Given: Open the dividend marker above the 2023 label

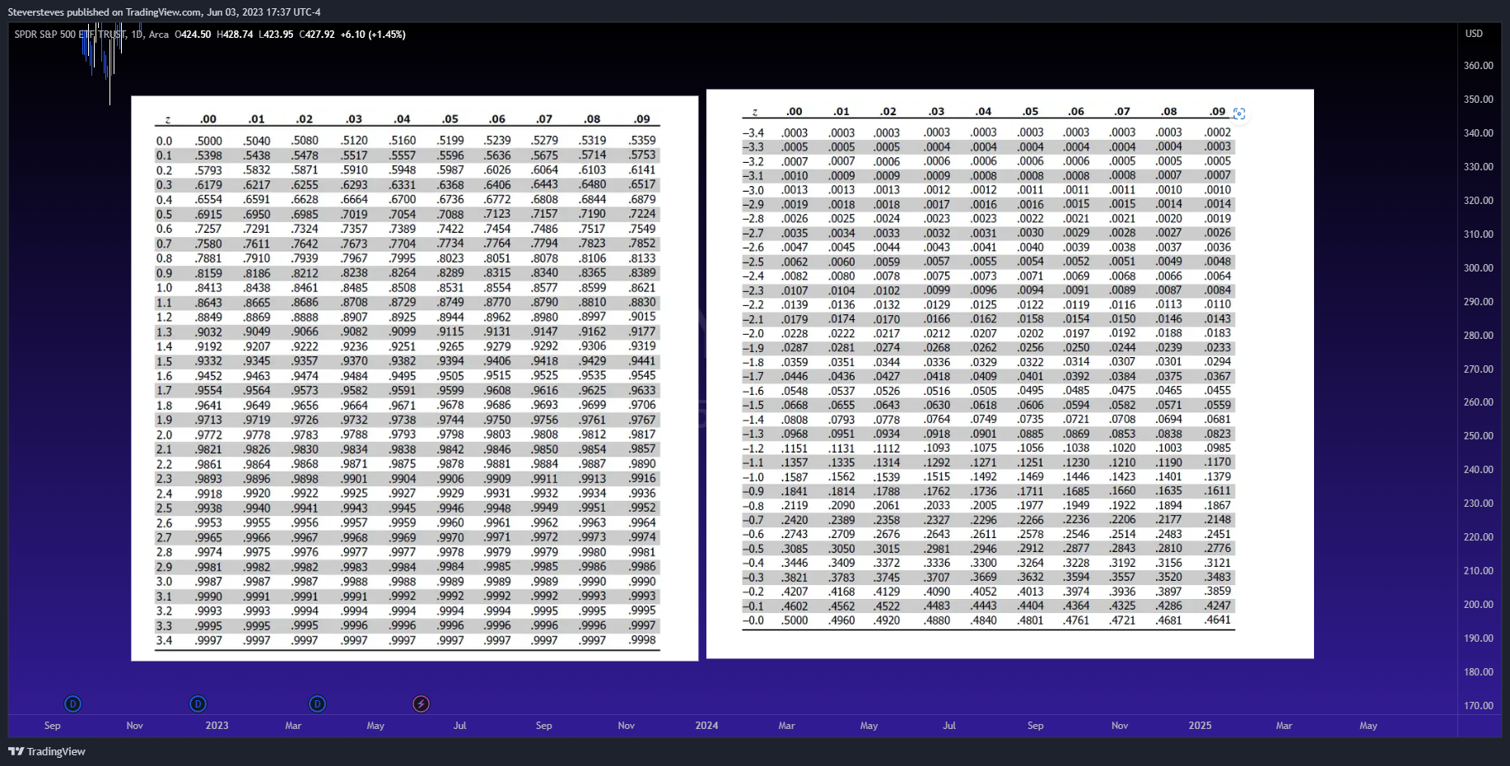Looking at the screenshot, I should [198, 703].
